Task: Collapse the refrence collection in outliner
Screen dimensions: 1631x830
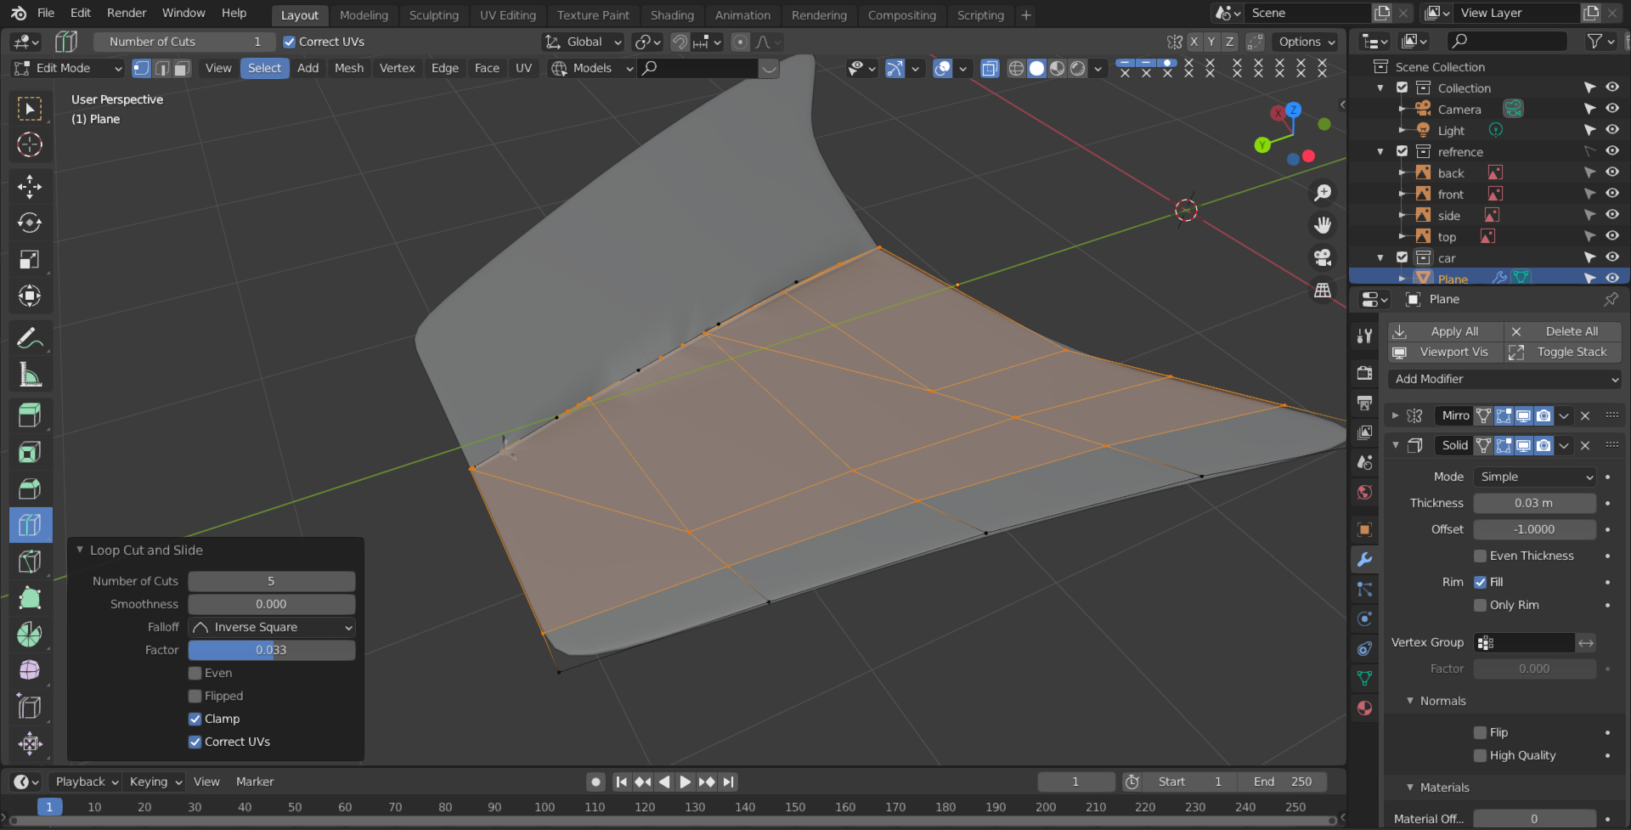Action: (1380, 151)
